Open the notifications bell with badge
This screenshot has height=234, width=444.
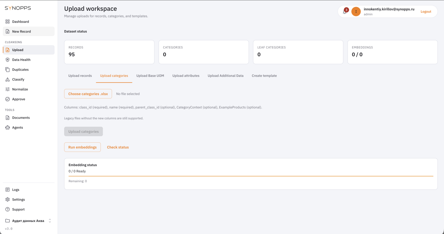click(x=345, y=11)
